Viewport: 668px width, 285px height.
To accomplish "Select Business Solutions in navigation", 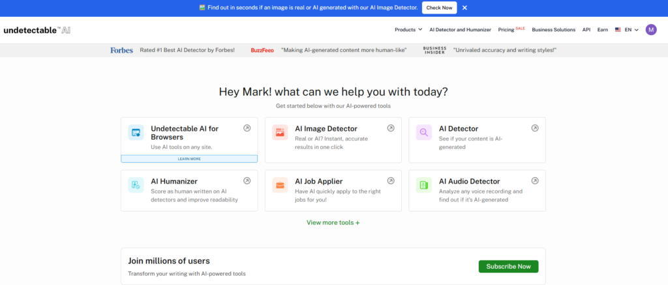I will pyautogui.click(x=553, y=29).
